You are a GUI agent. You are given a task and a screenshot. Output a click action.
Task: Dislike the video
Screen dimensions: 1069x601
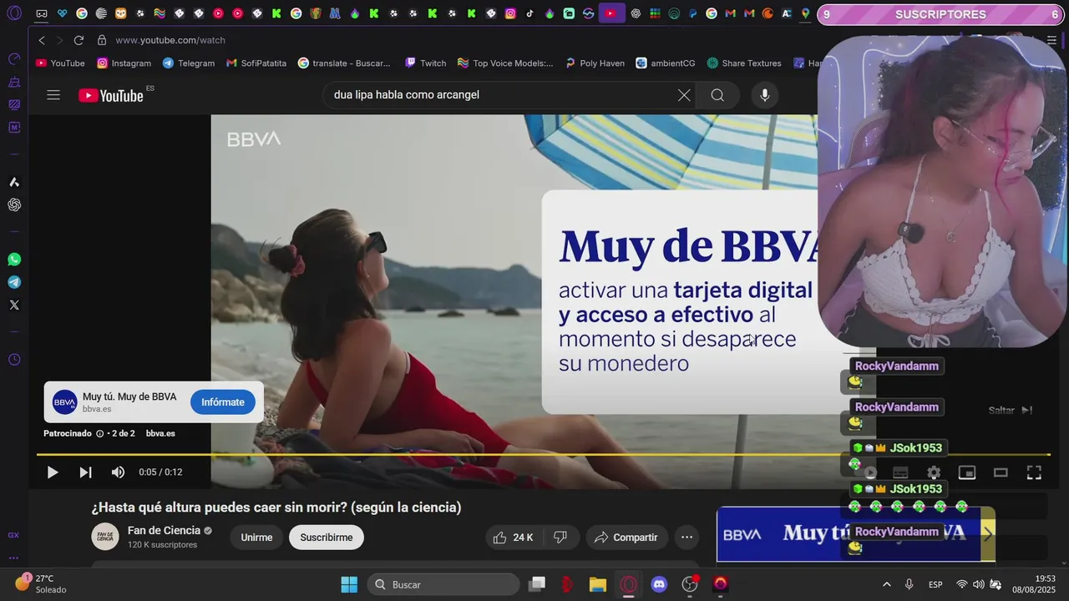point(561,538)
